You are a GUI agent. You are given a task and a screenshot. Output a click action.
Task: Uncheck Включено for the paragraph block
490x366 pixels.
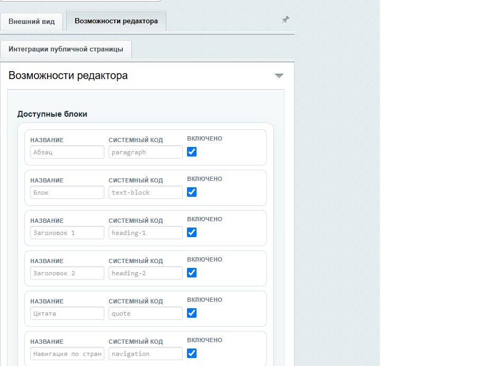pyautogui.click(x=192, y=152)
